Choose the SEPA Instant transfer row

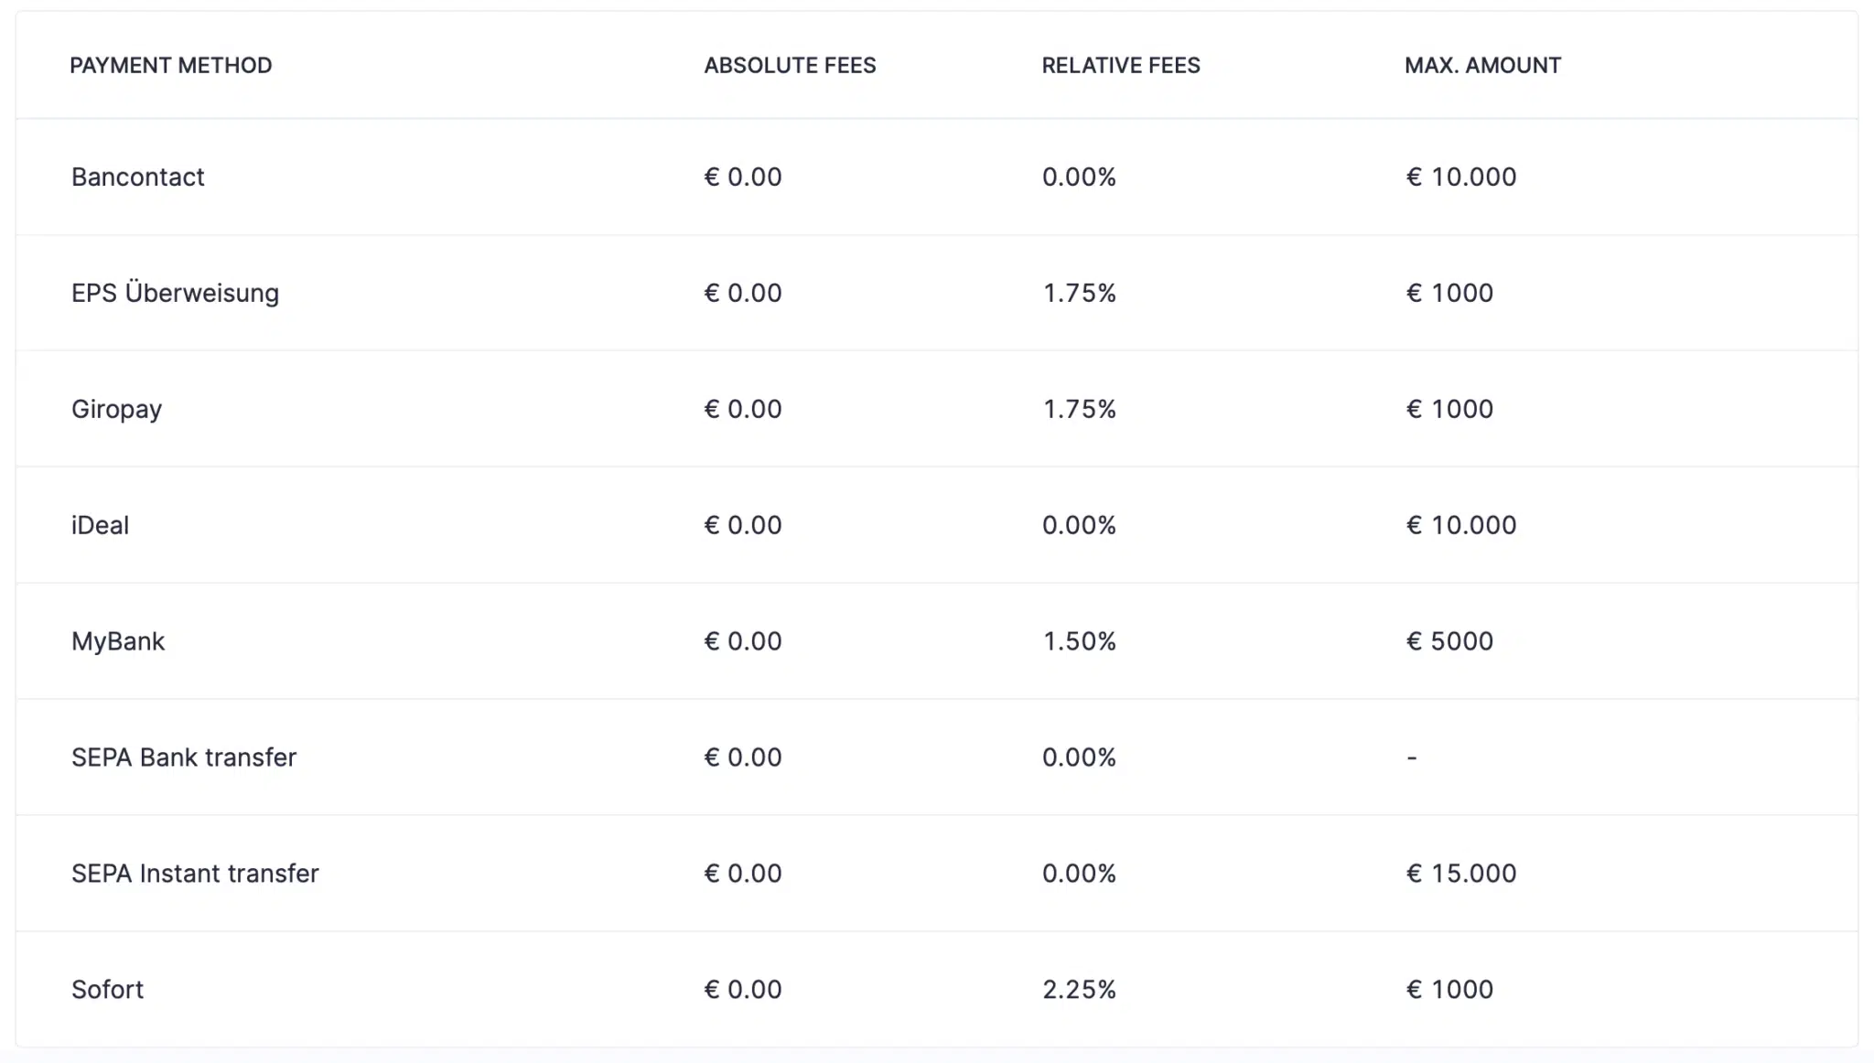937,874
